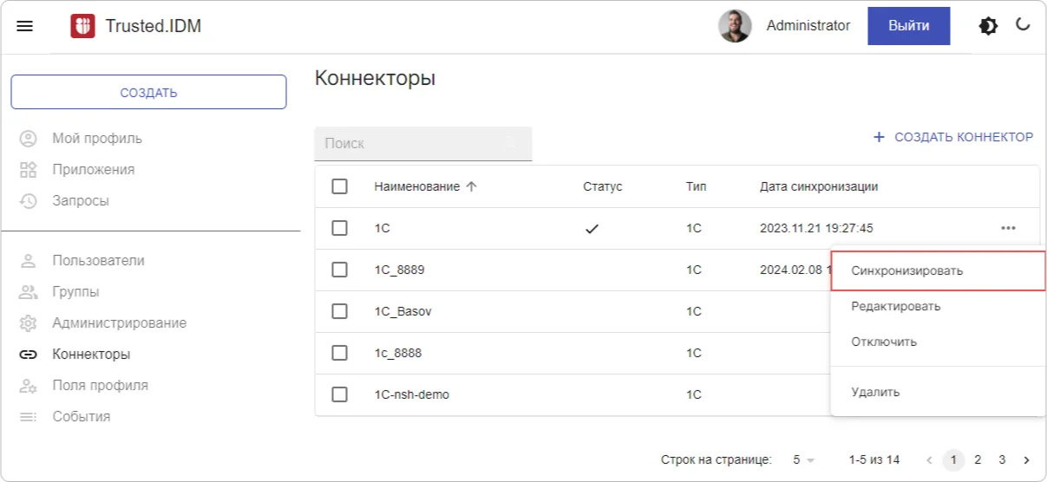Toggle the select-all header checkbox
Image resolution: width=1047 pixels, height=482 pixels.
(340, 186)
